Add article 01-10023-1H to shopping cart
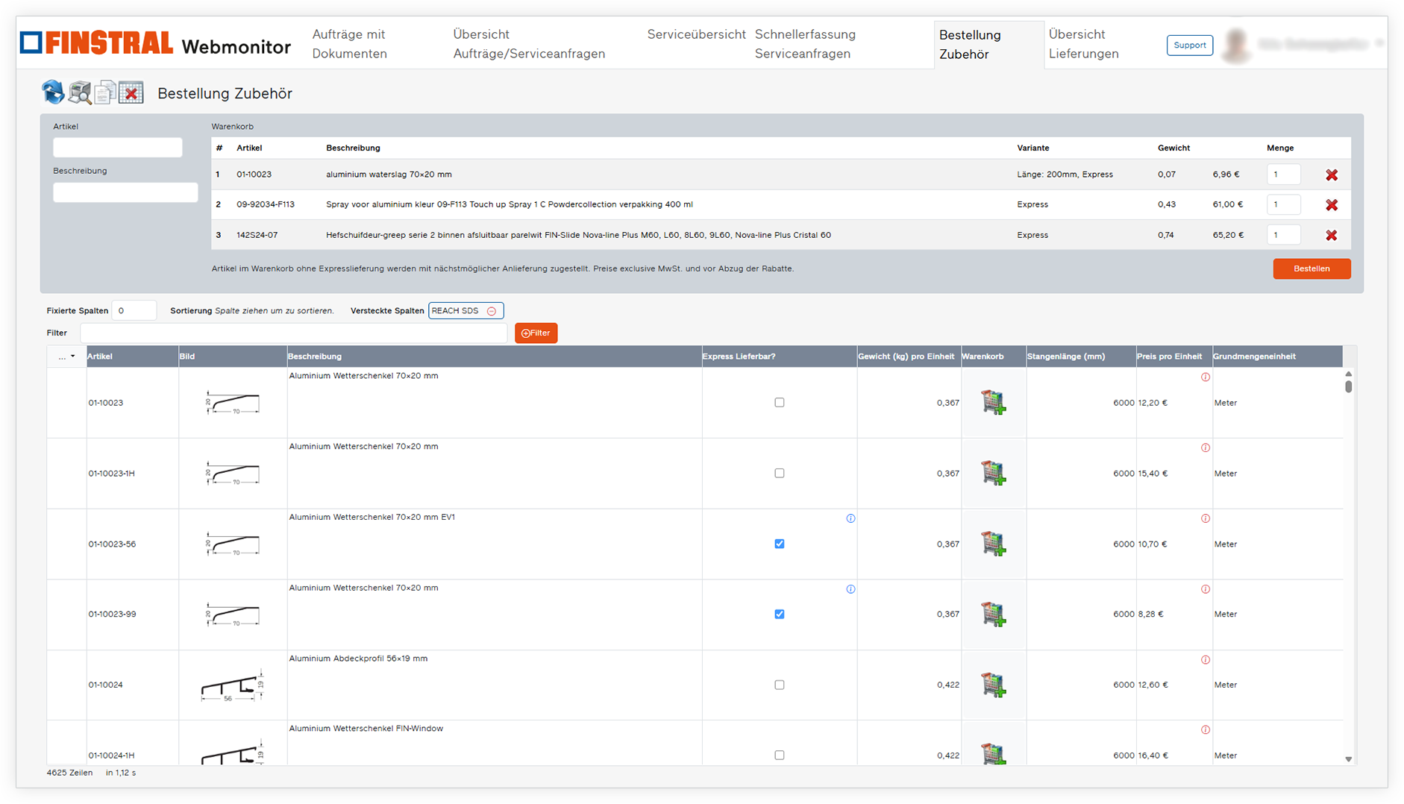 point(993,473)
